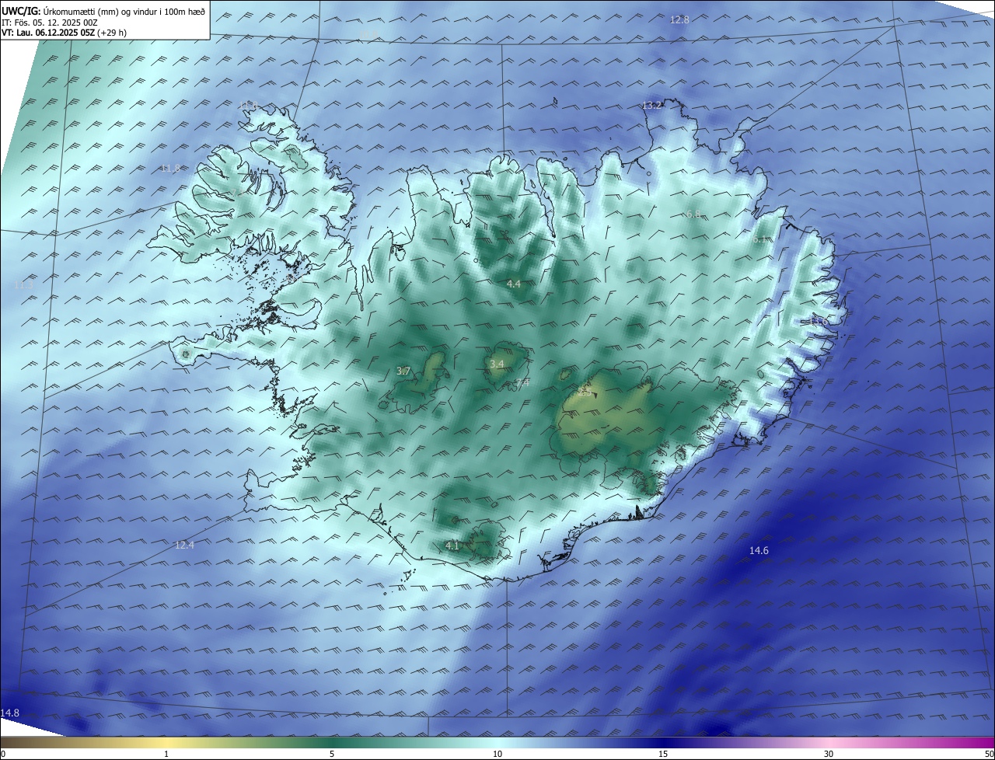
Task: Click the 6.1 value label
Action: 759,239
